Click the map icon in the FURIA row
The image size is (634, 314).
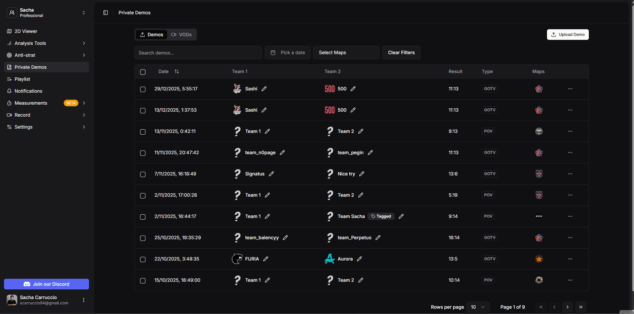(539, 259)
